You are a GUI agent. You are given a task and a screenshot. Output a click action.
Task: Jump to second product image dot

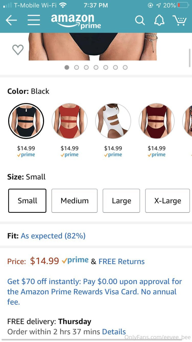pyautogui.click(x=77, y=67)
